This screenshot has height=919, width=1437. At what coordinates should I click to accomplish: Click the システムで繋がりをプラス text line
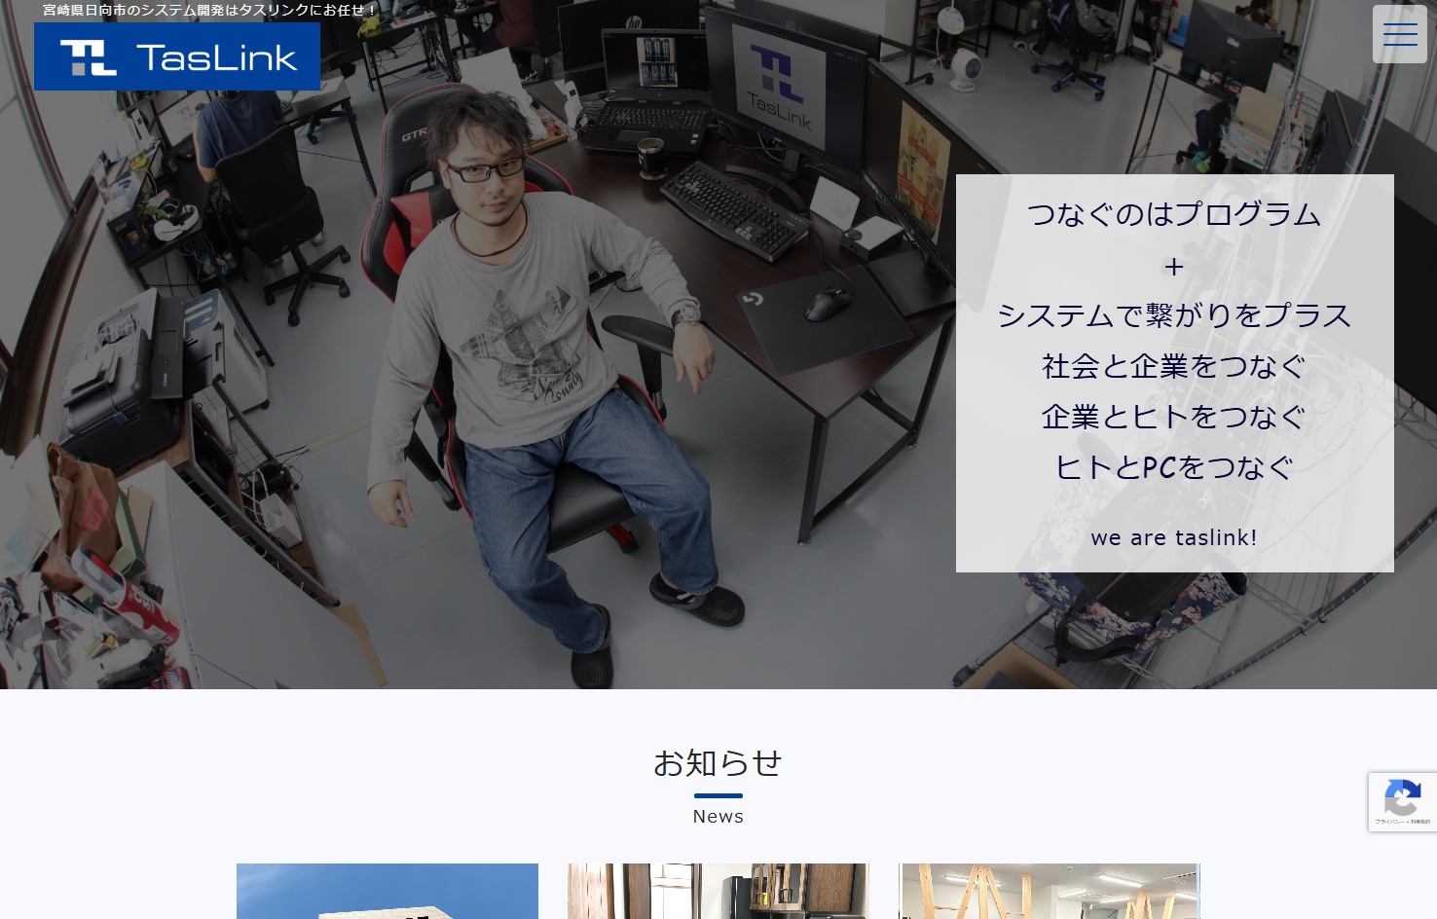tap(1174, 315)
